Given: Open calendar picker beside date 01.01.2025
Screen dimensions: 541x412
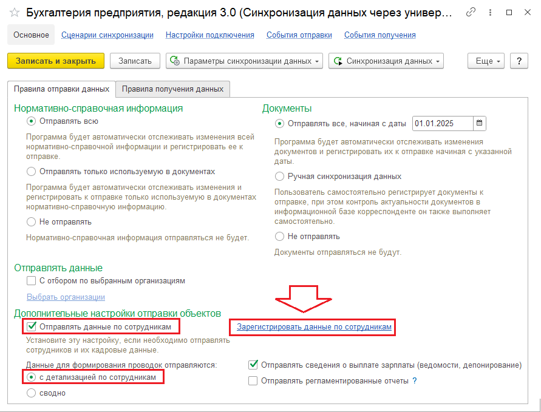Looking at the screenshot, I should (x=479, y=123).
